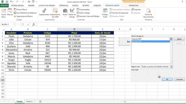This screenshot has height=104, width=186.
Task: Open the XML Código-fonte pane
Action: point(105,13)
